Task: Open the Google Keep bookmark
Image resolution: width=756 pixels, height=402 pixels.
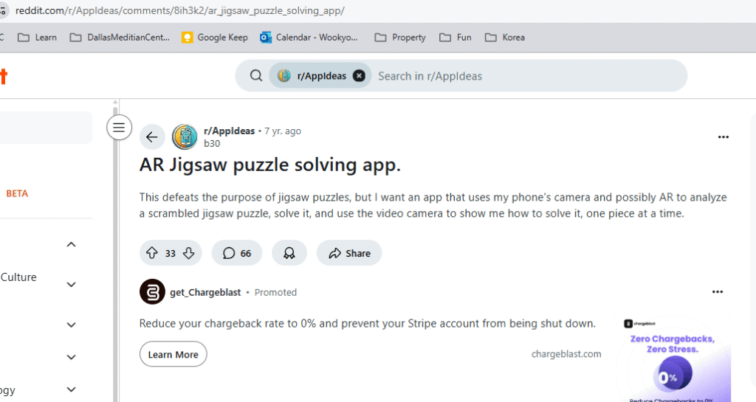Action: click(215, 37)
